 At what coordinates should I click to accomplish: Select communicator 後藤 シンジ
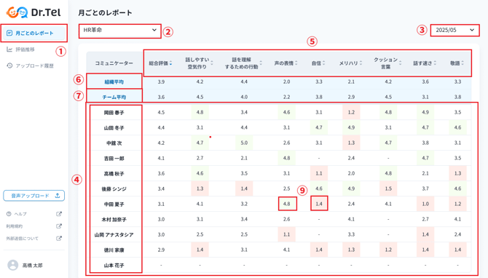pos(114,189)
